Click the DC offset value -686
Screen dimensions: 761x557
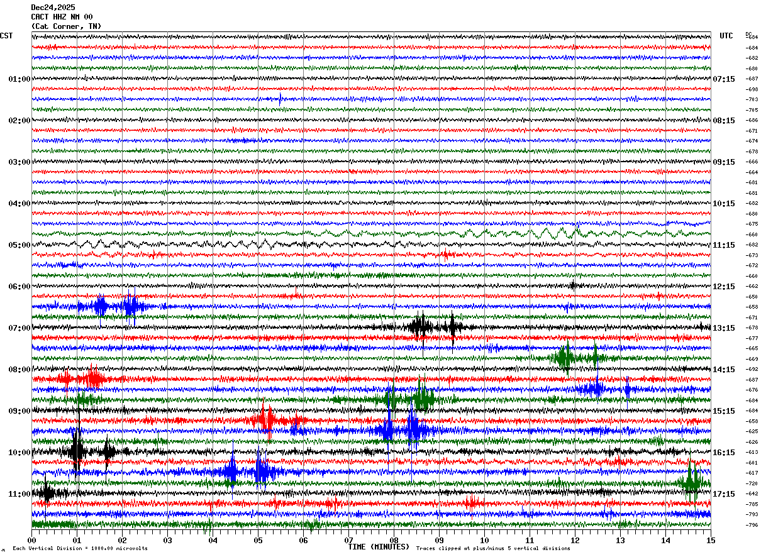(x=752, y=120)
